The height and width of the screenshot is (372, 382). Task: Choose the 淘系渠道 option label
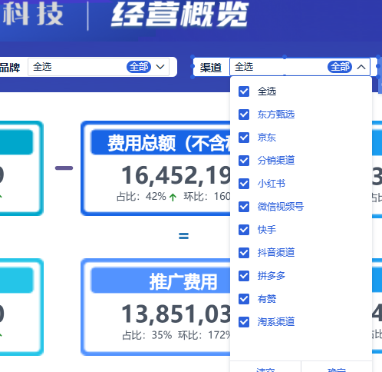point(276,322)
